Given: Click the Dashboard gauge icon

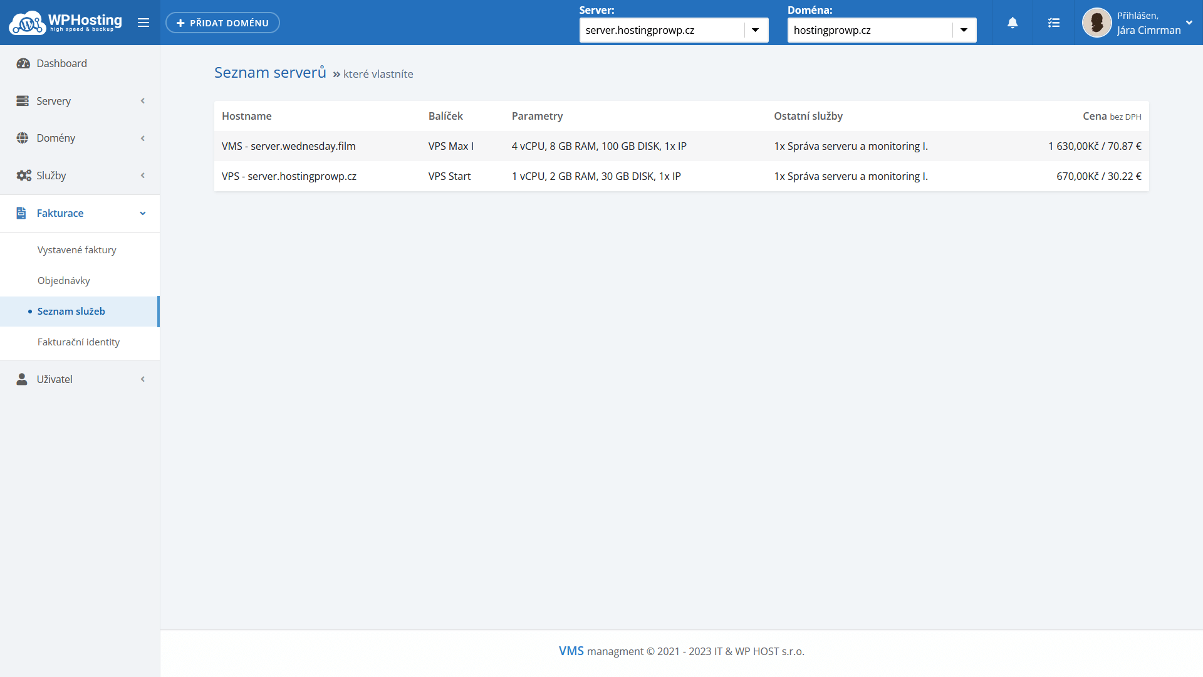Looking at the screenshot, I should coord(23,63).
